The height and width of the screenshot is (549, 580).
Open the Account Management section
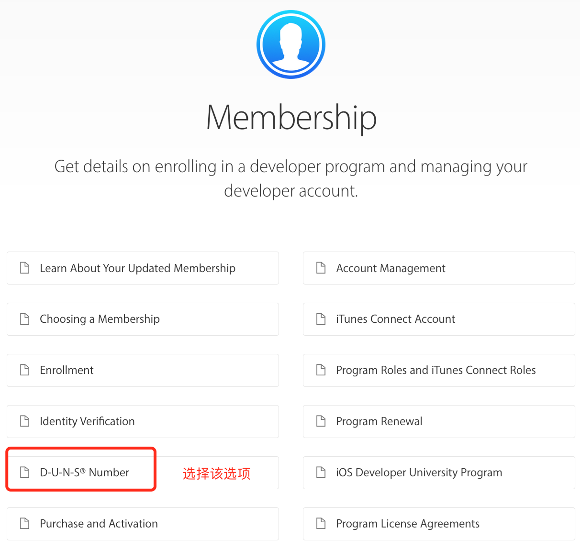coord(390,268)
